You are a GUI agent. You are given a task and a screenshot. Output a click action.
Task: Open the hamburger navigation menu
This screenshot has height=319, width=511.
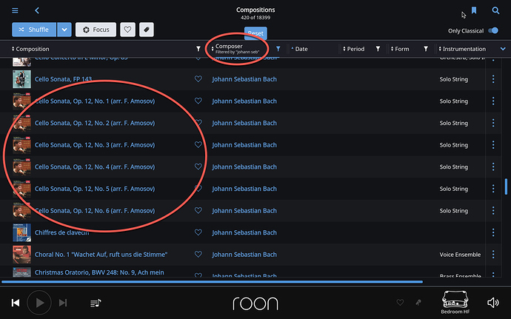click(x=15, y=10)
